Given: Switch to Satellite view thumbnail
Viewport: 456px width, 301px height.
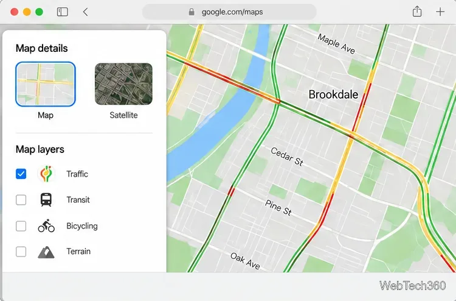Looking at the screenshot, I should [x=123, y=84].
